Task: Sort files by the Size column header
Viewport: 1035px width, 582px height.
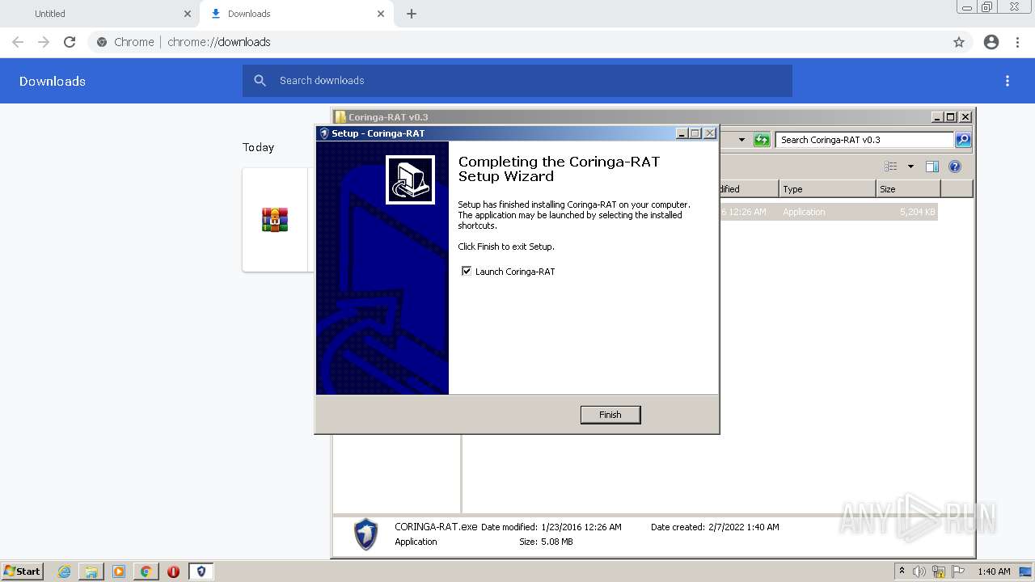Action: point(908,189)
